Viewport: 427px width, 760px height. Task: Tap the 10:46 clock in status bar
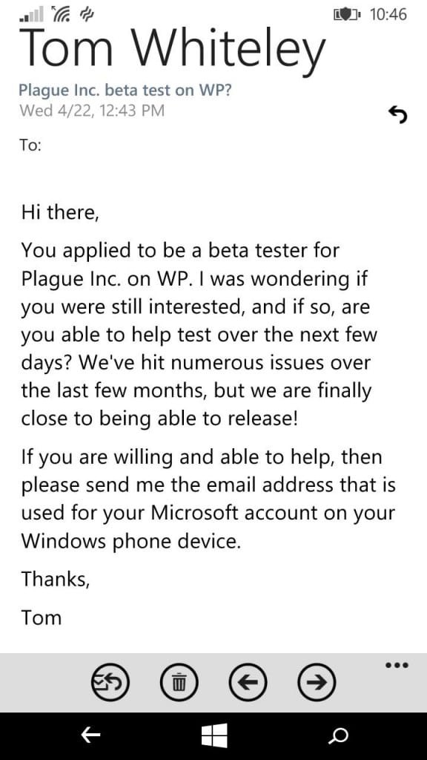coord(388,15)
